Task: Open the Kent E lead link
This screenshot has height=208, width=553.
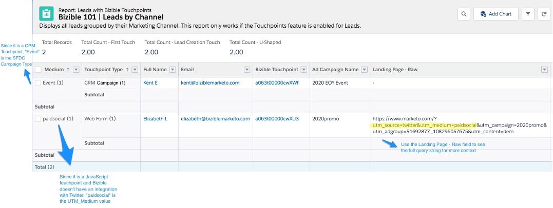Action: click(x=150, y=83)
